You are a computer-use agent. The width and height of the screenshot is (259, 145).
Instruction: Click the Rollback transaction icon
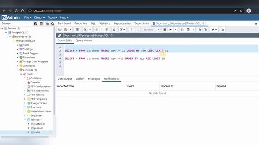point(205,29)
